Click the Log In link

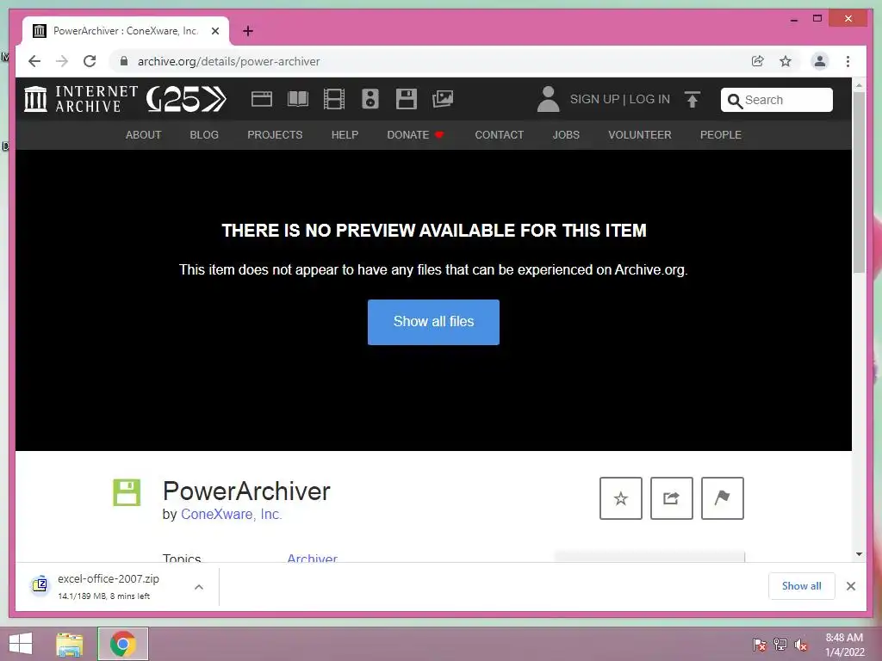649,99
